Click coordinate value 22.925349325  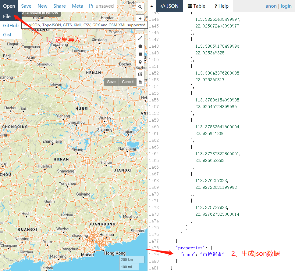(x=210, y=53)
